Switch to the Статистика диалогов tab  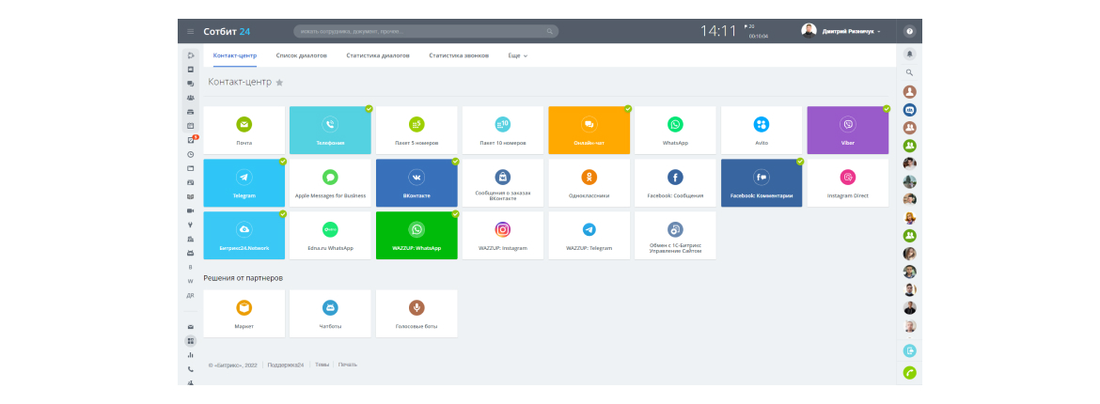click(x=378, y=55)
